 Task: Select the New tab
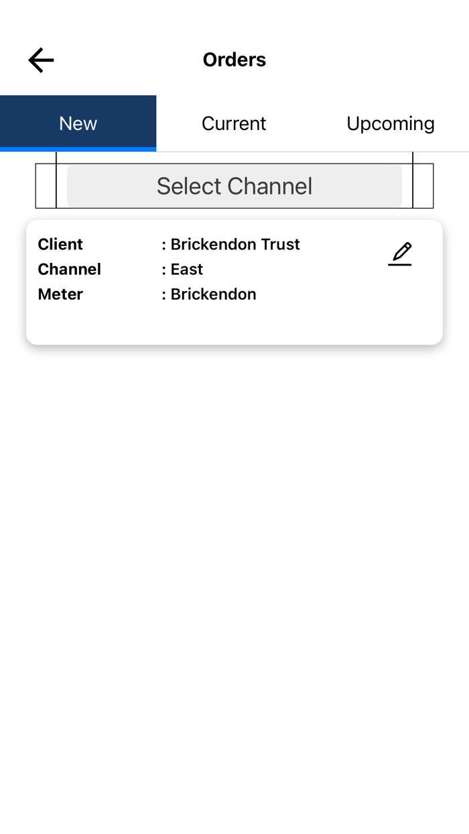(x=78, y=123)
